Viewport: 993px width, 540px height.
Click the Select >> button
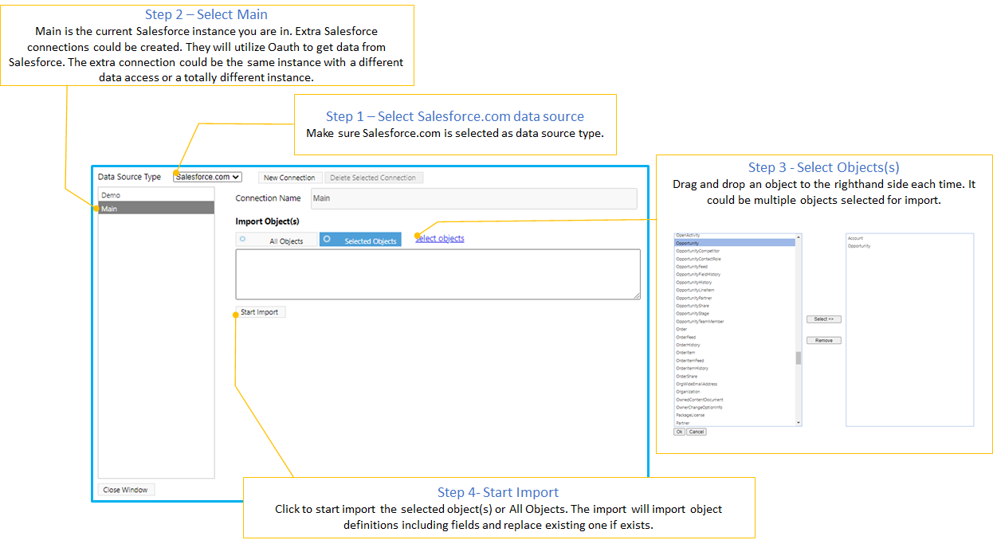824,319
